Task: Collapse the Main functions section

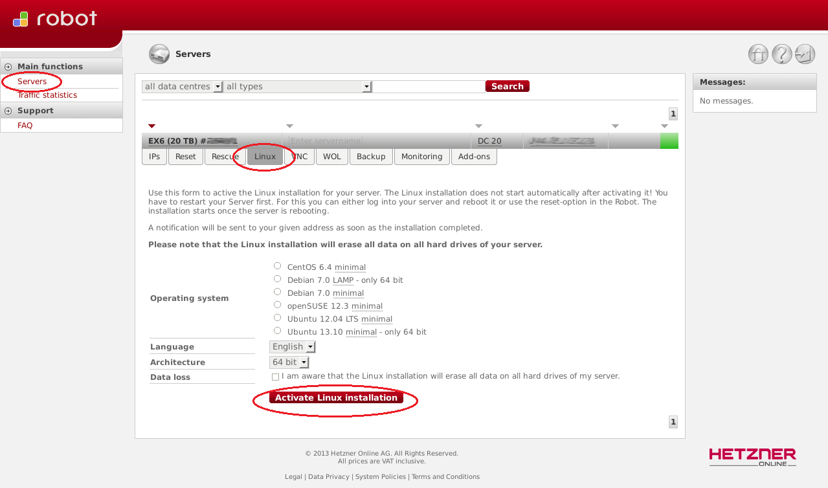Action: coord(8,67)
